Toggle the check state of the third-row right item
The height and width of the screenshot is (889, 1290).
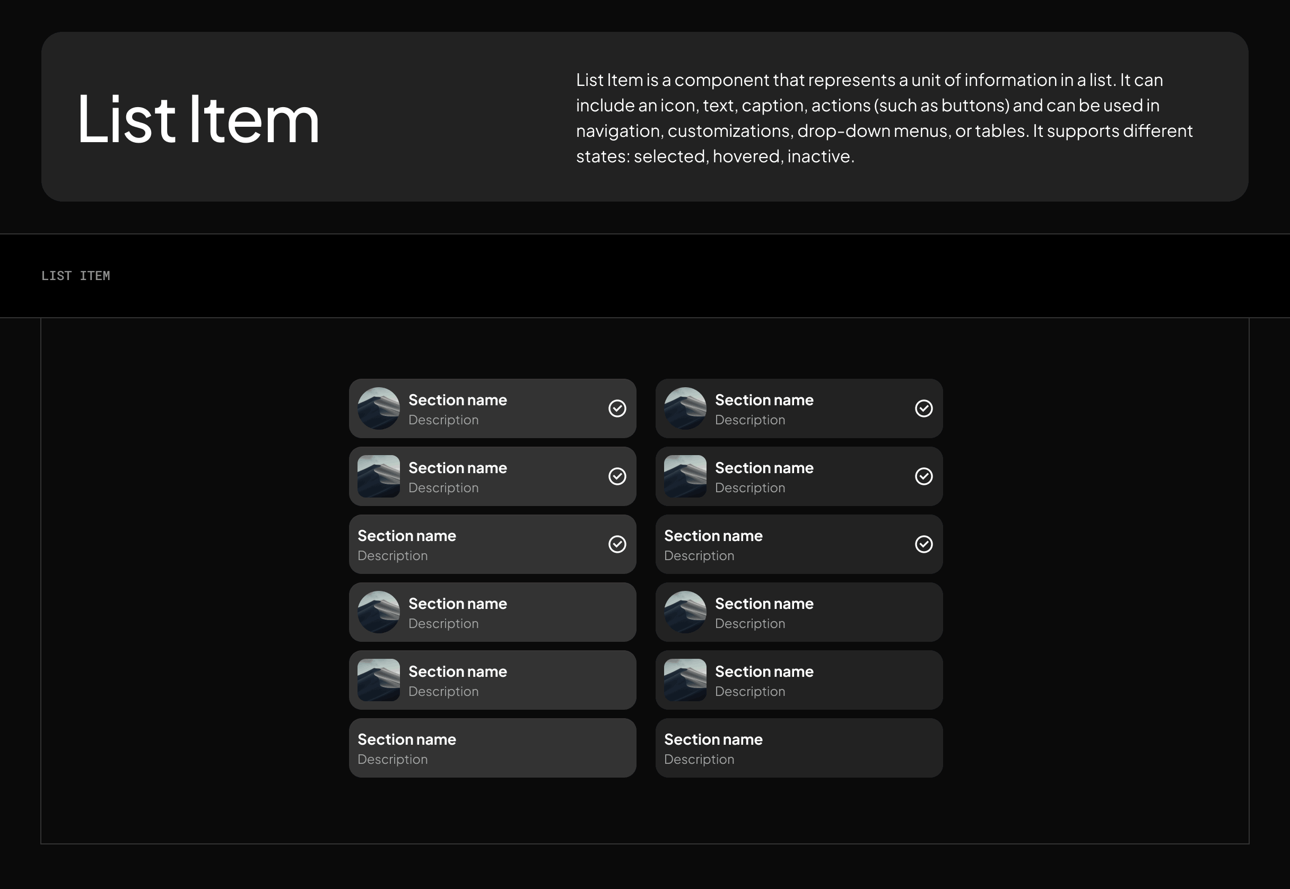924,544
